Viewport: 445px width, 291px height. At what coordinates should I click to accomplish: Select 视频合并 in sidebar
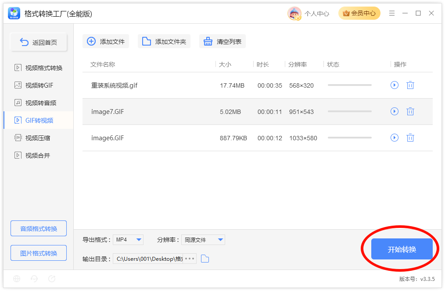click(38, 156)
